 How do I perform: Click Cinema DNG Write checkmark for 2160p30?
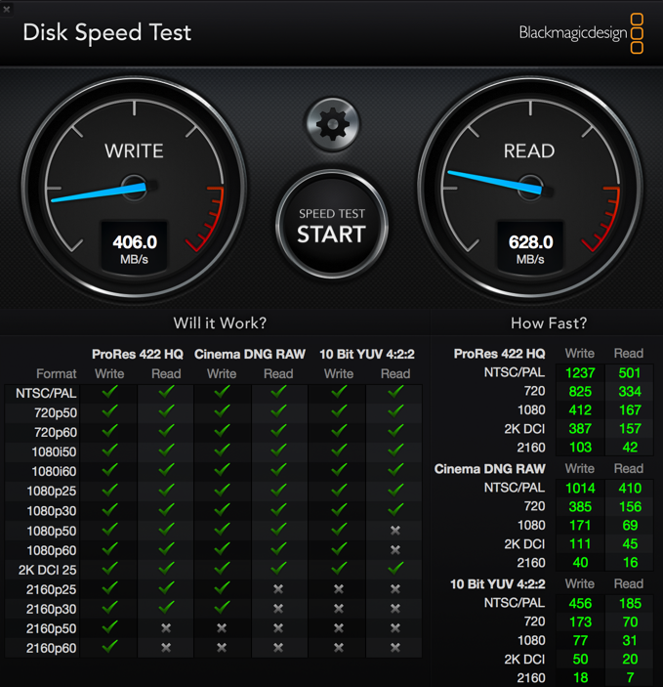tap(222, 607)
